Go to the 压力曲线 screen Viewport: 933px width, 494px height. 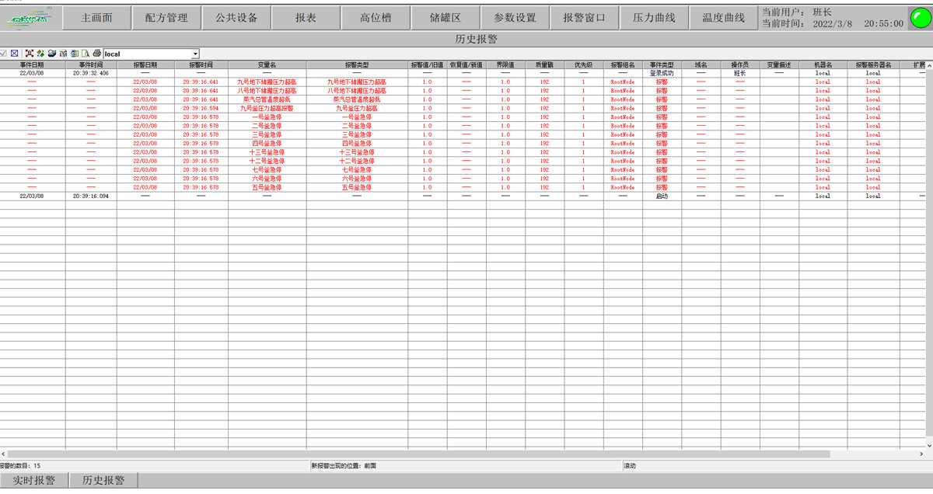point(654,18)
